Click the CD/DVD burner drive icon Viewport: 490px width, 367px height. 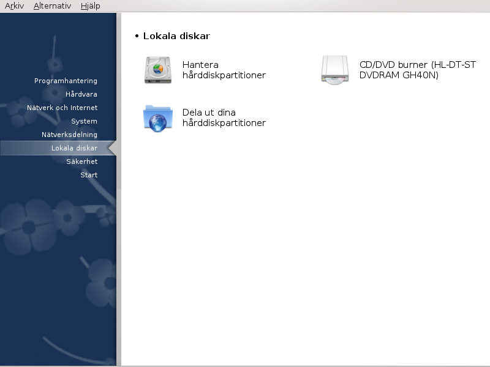coord(335,70)
